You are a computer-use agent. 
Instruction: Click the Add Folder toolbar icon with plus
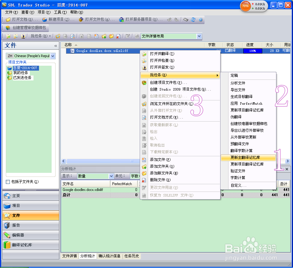click(x=104, y=36)
